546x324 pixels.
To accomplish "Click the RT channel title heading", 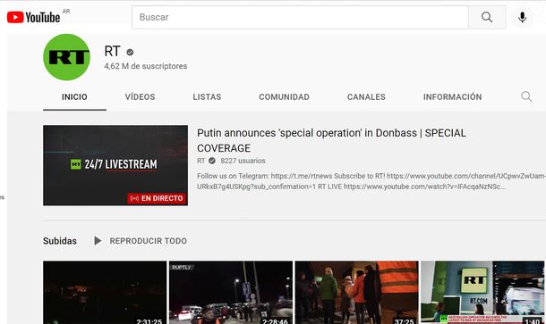I will pyautogui.click(x=112, y=52).
